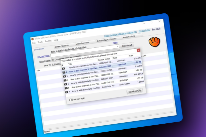Viewport: 206px width, 137px height.
Task: Click the Download (27) button in dialog
Action: (x=135, y=91)
